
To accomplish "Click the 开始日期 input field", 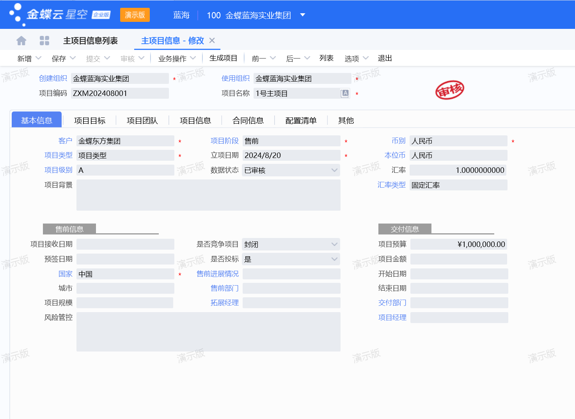I will (x=459, y=274).
